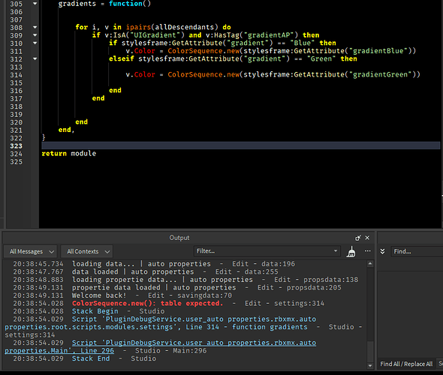Screen dimensions: 443x375
Task: Undock the Output panel with pin icon
Action: tap(357, 238)
